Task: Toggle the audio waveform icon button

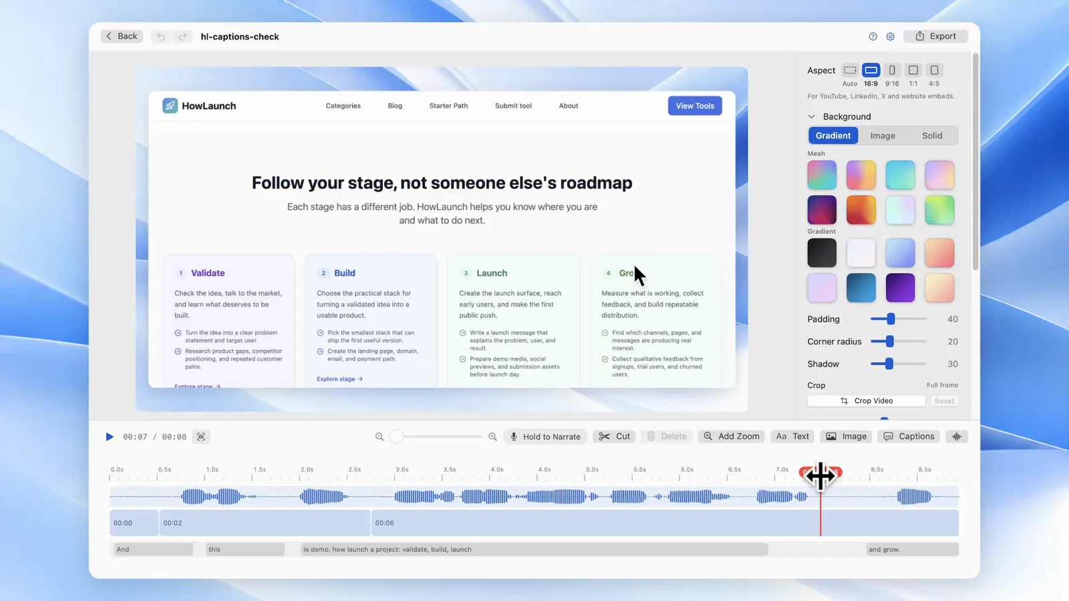Action: pos(957,437)
